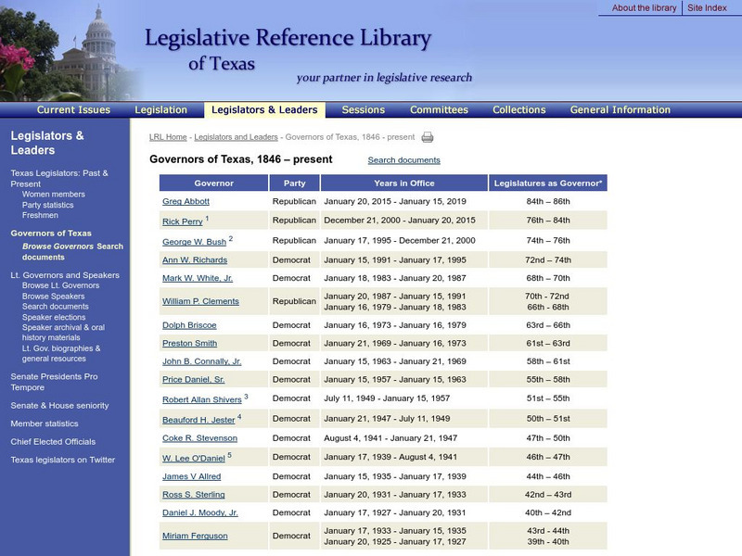Open Miriam Ferguson governor page
Image resolution: width=742 pixels, height=556 pixels.
195,536
